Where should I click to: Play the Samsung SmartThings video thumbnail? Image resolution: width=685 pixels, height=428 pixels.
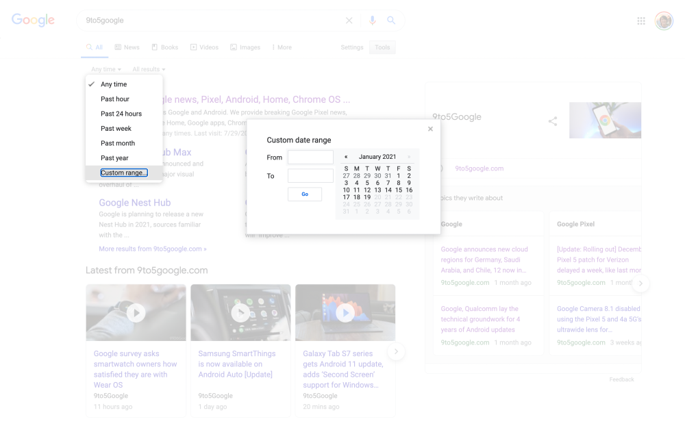coord(240,313)
